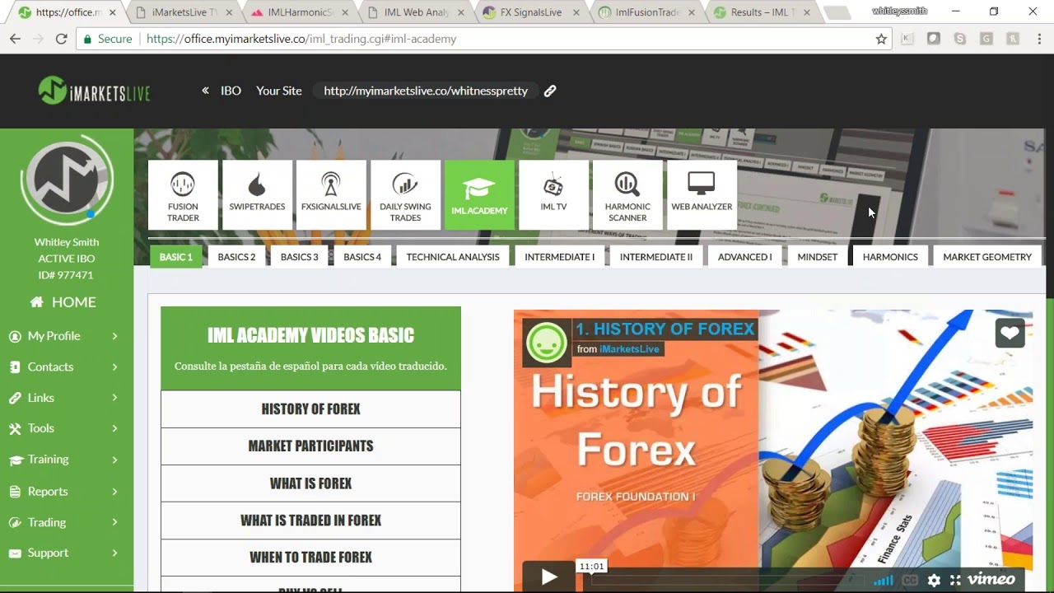Image resolution: width=1054 pixels, height=593 pixels.
Task: Click the video closed captions icon
Action: 910,580
